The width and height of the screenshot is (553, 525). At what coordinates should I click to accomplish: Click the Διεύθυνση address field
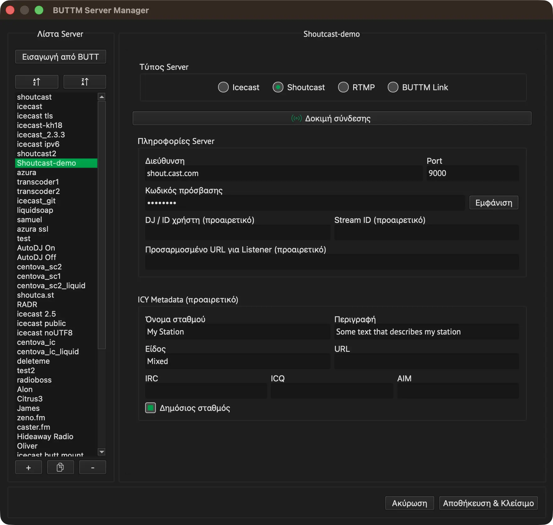tap(284, 173)
